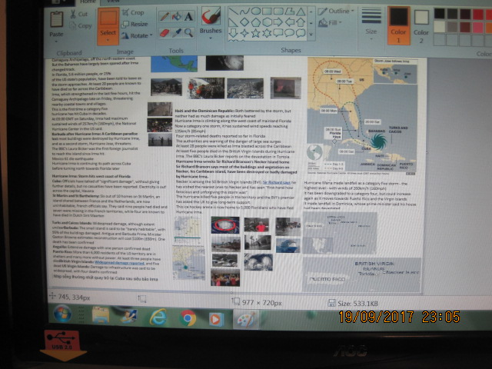Select the Pencil tool
The width and height of the screenshot is (492, 369).
coord(164,16)
